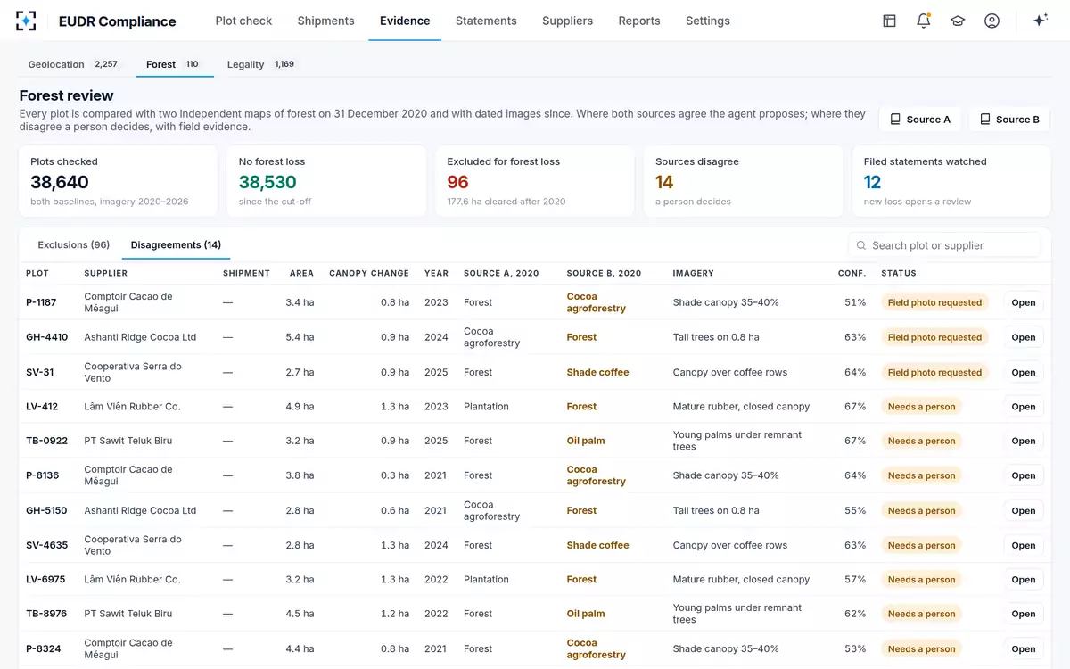Viewport: 1070px width, 669px height.
Task: Open plot SV-4635 review
Action: (x=1024, y=545)
